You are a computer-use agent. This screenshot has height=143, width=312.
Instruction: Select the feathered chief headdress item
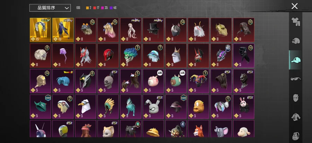click(108, 107)
